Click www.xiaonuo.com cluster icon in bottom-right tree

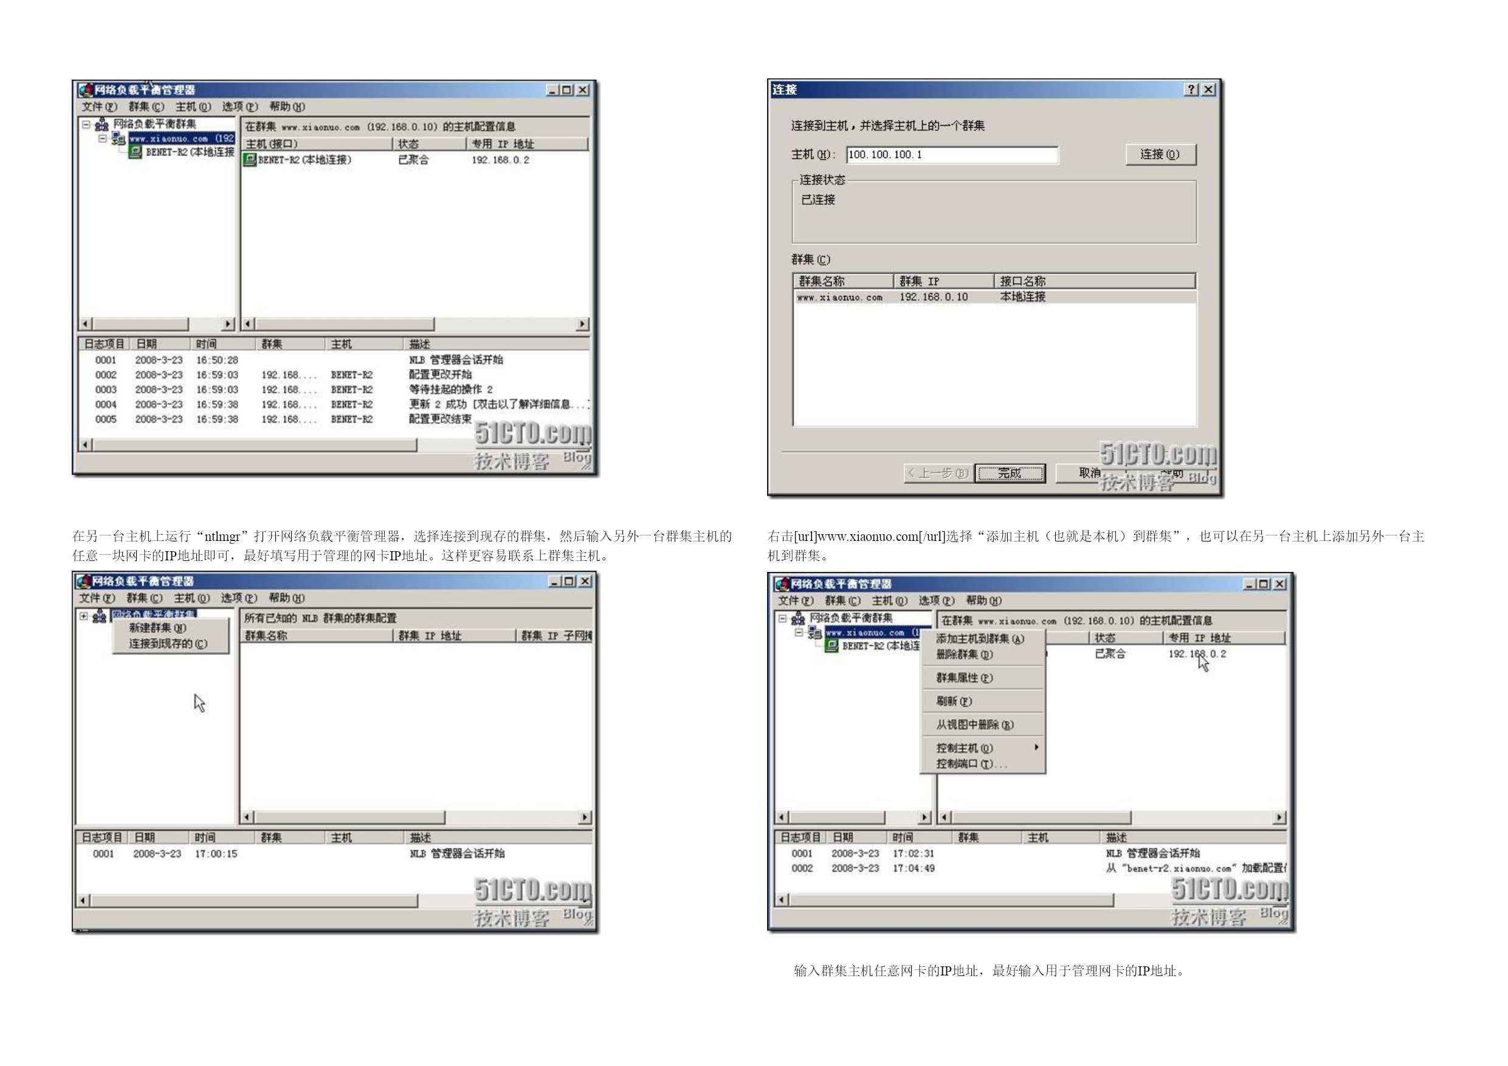click(814, 633)
